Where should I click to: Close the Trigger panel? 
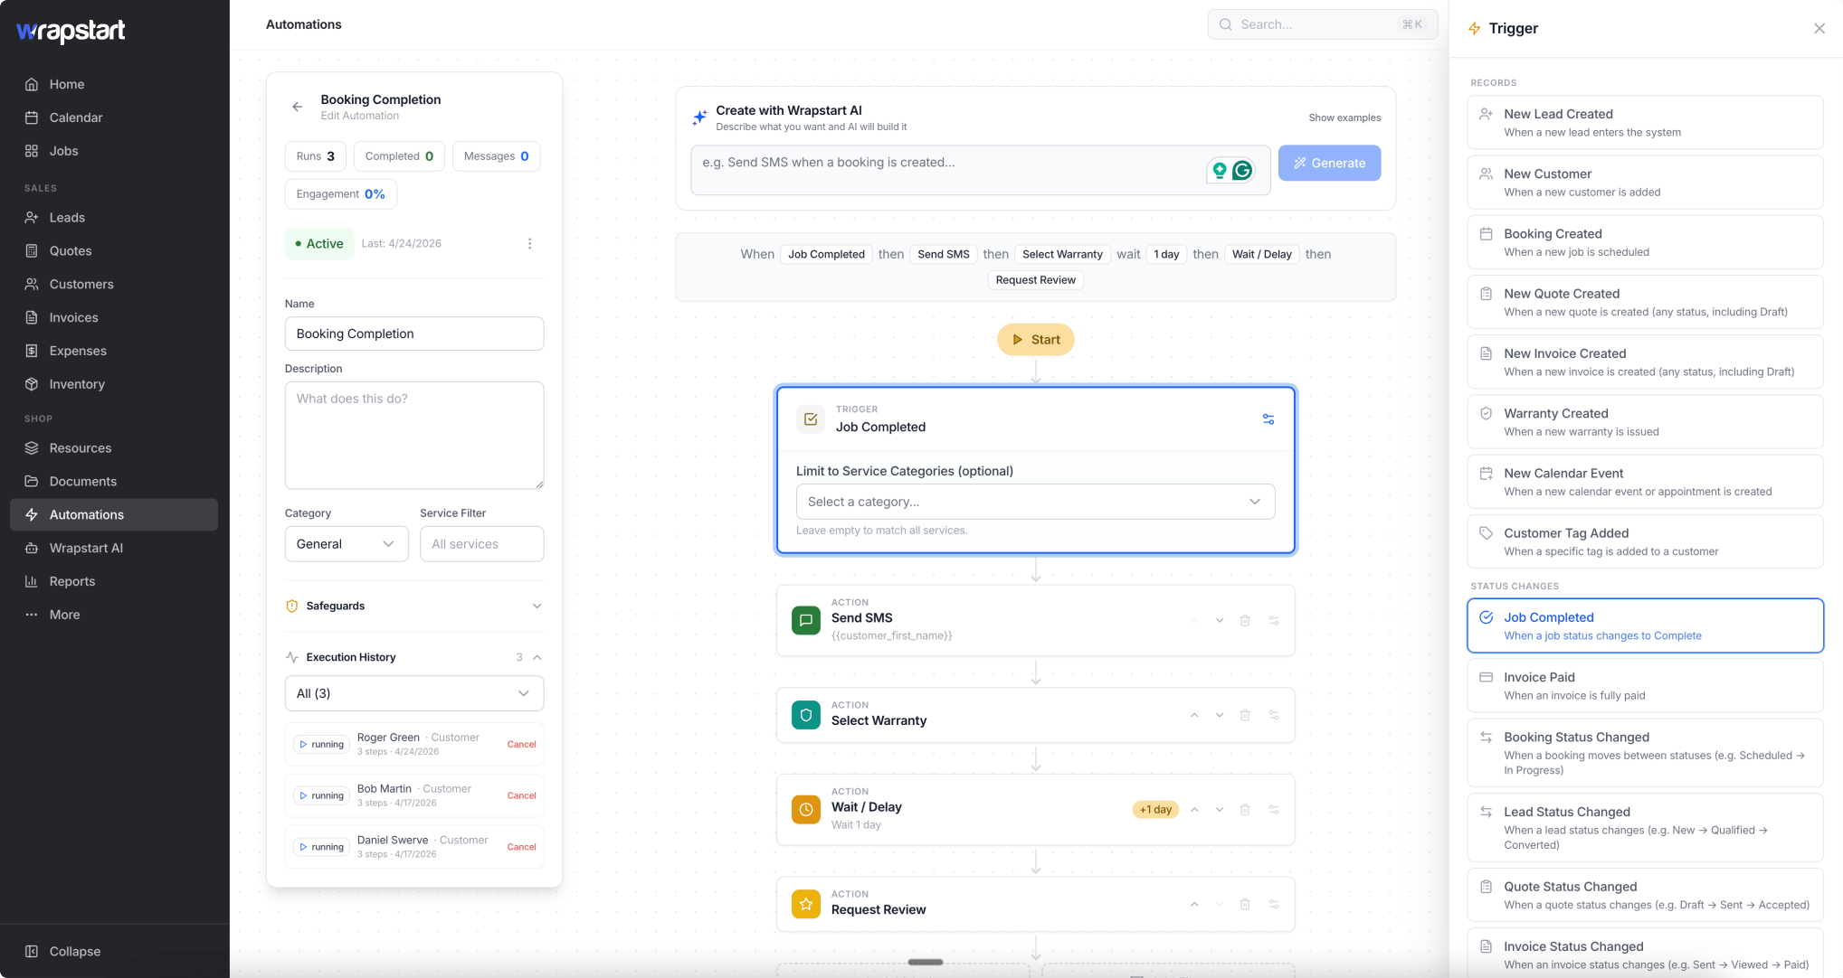[1819, 29]
